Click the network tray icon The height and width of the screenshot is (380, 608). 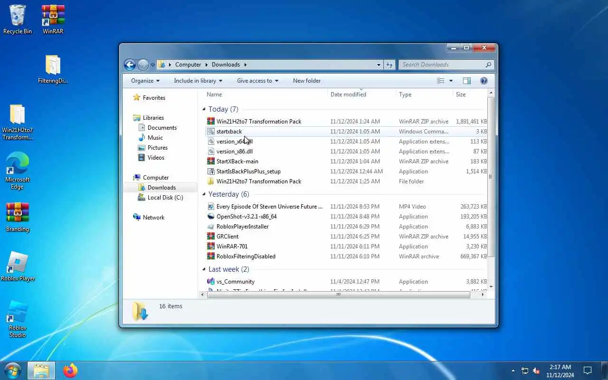(525, 371)
